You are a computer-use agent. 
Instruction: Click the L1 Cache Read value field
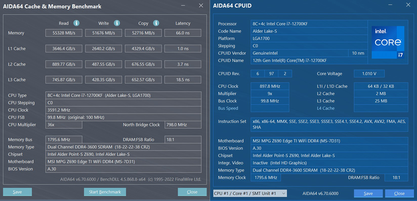[x=64, y=49]
